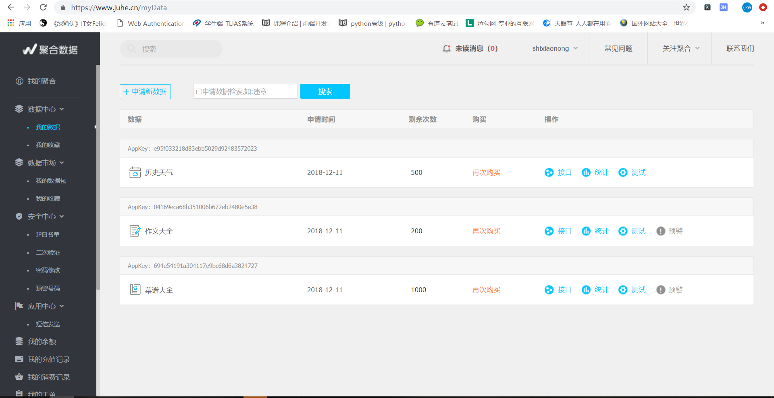Click 接口 icon in 历史天气 row
This screenshot has height=398, width=774.
[549, 172]
